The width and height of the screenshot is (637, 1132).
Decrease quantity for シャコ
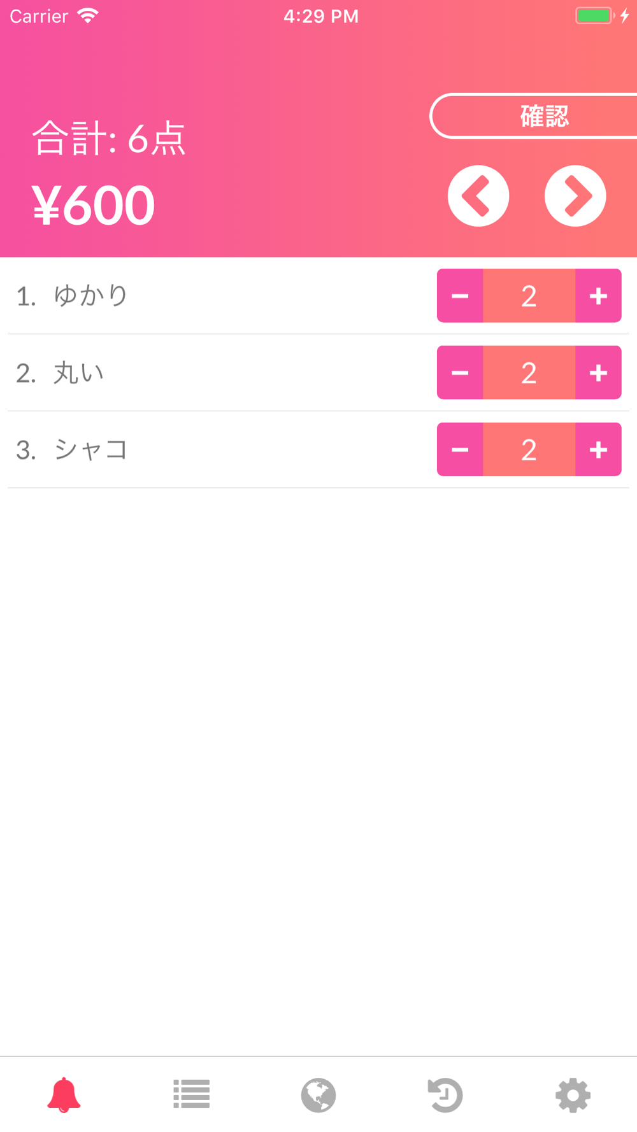click(460, 450)
